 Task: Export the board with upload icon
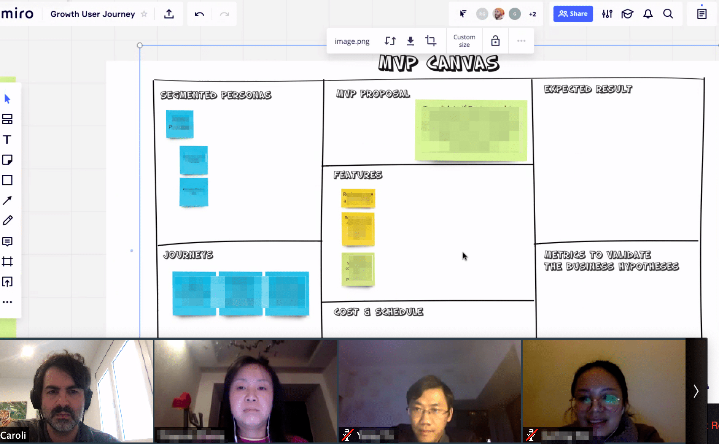[x=169, y=14]
